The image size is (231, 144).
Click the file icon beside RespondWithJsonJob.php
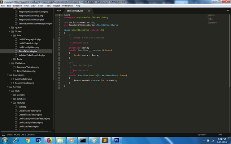pos(16,15)
